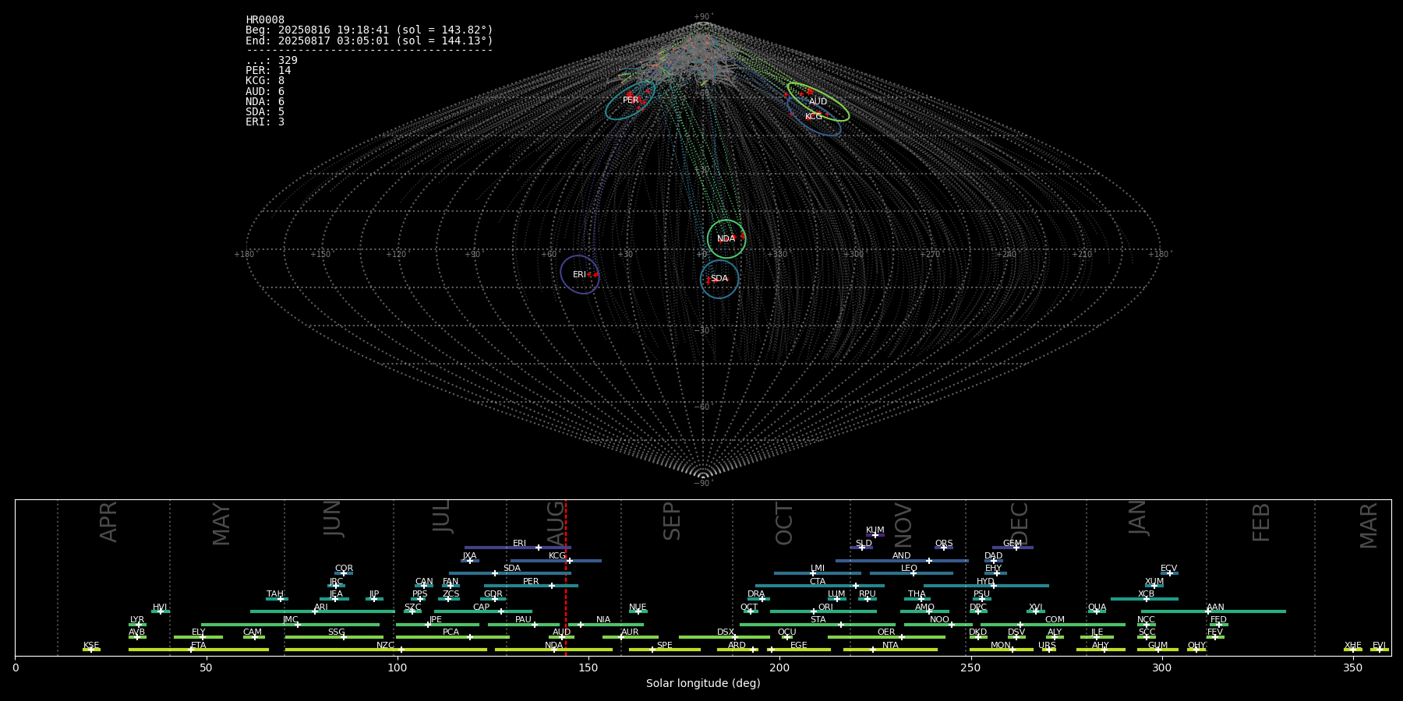Click the HYD shower bar in timeline
1403x701 pixels.
(986, 586)
